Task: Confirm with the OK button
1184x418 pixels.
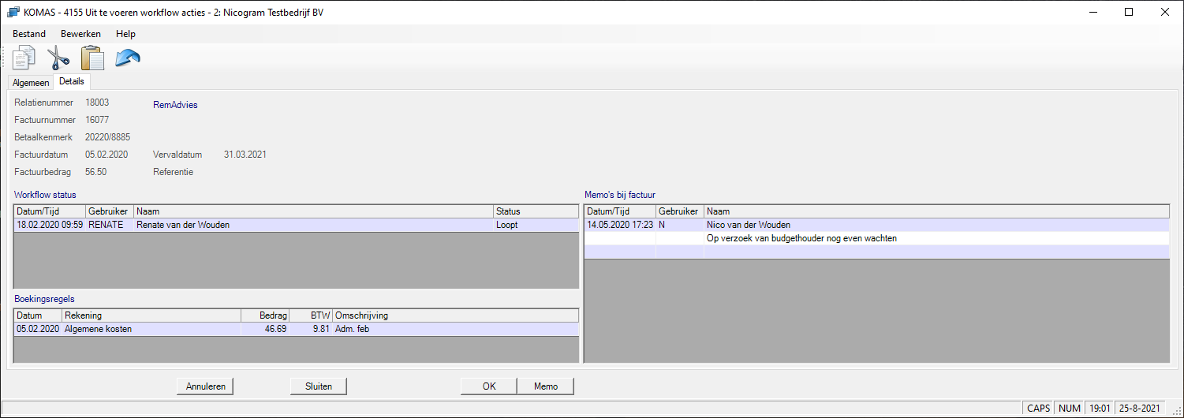Action: coord(489,386)
